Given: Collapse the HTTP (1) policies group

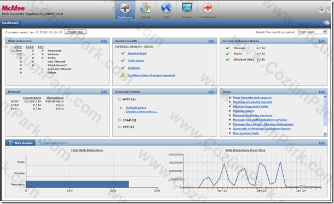Looking at the screenshot, I should pos(120,99).
